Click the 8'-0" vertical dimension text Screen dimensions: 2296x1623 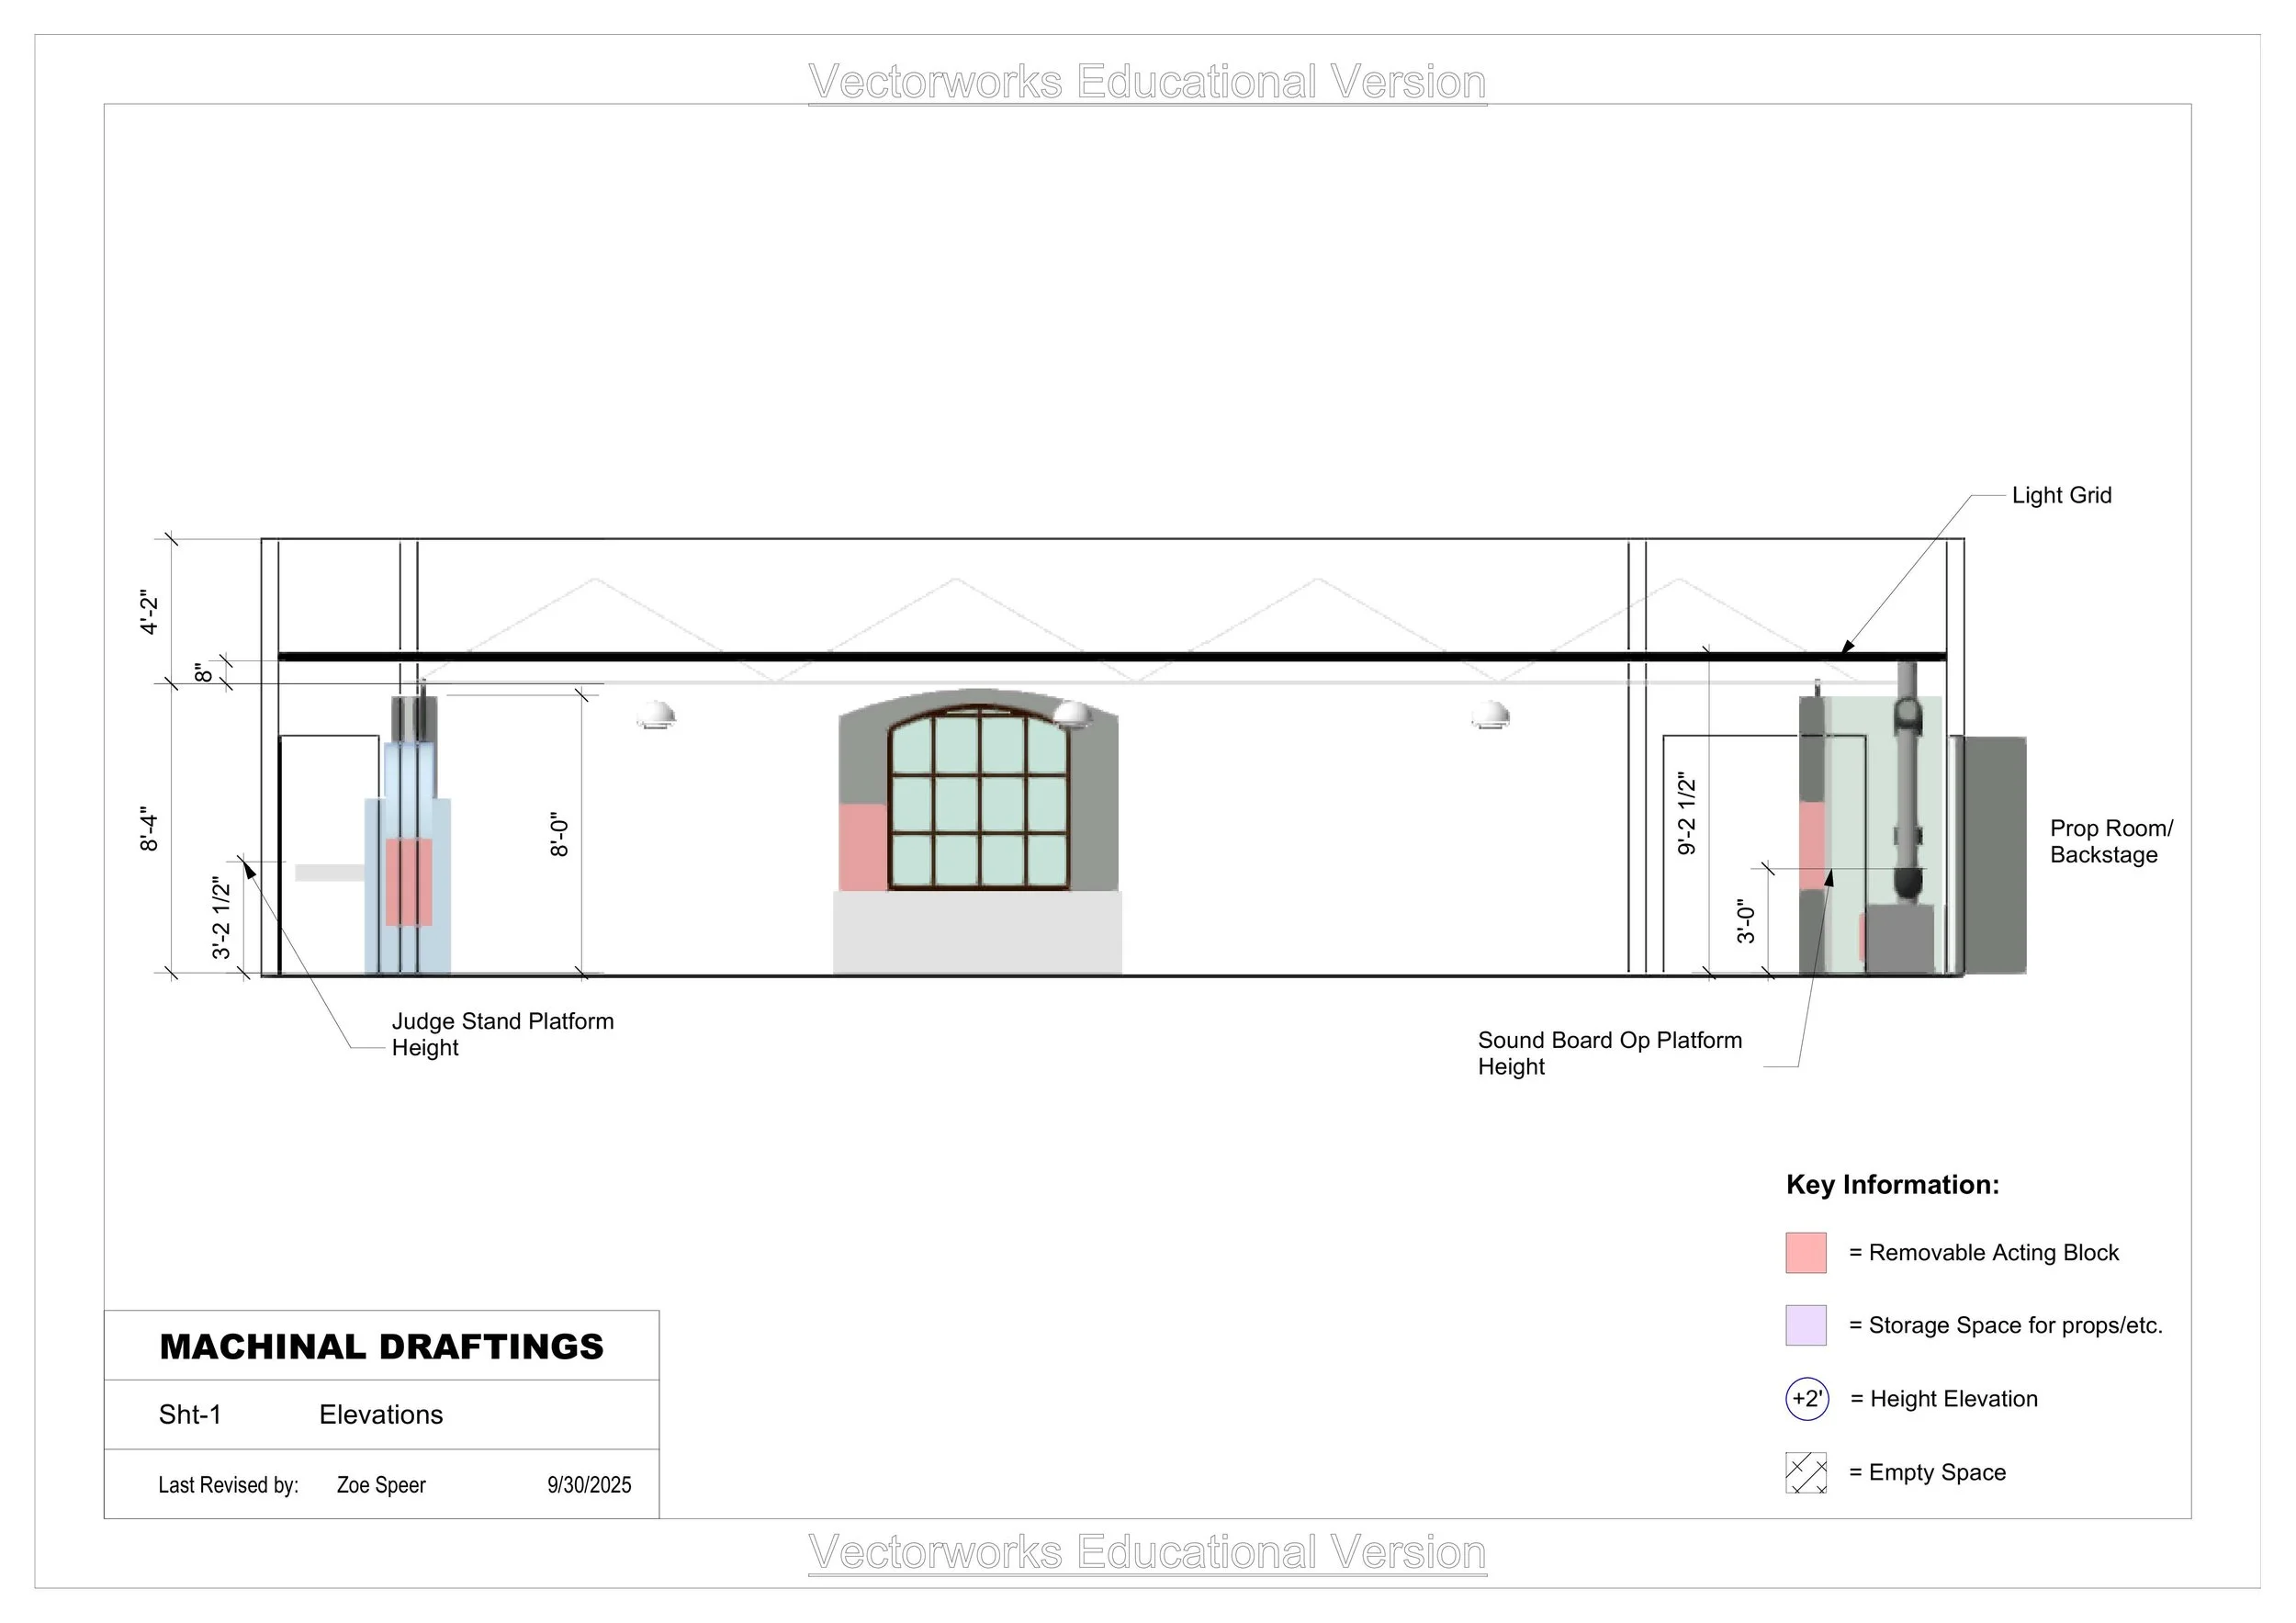coord(560,834)
